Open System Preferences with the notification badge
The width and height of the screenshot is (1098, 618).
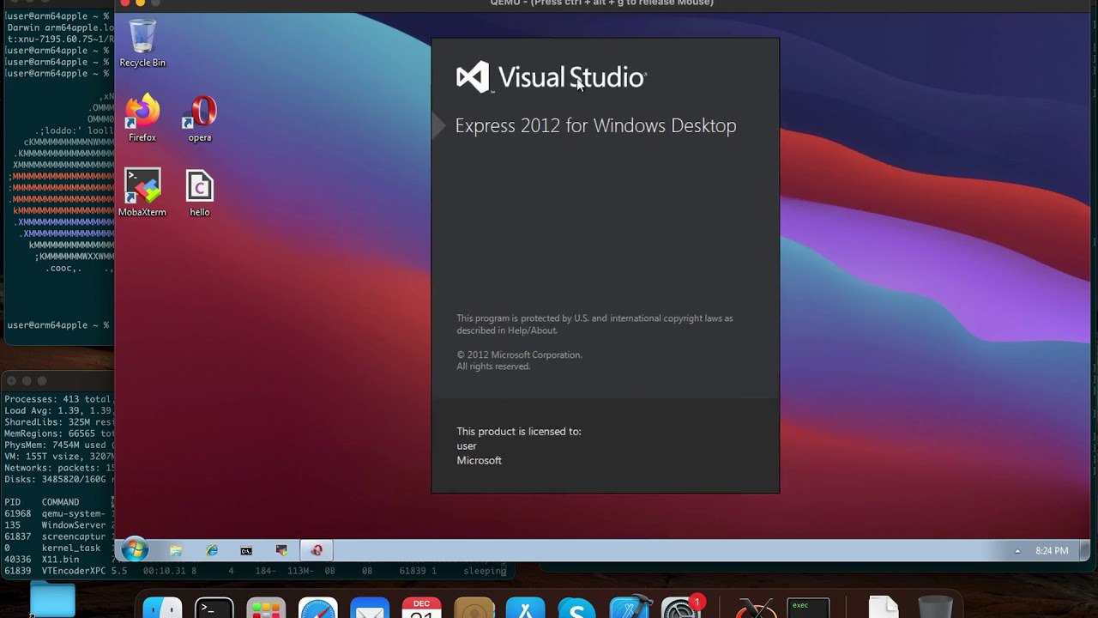tap(682, 608)
